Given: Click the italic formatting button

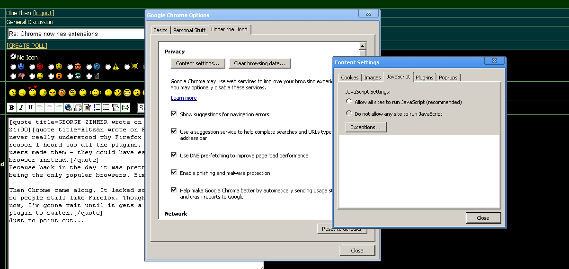Looking at the screenshot, I should click(21, 107).
